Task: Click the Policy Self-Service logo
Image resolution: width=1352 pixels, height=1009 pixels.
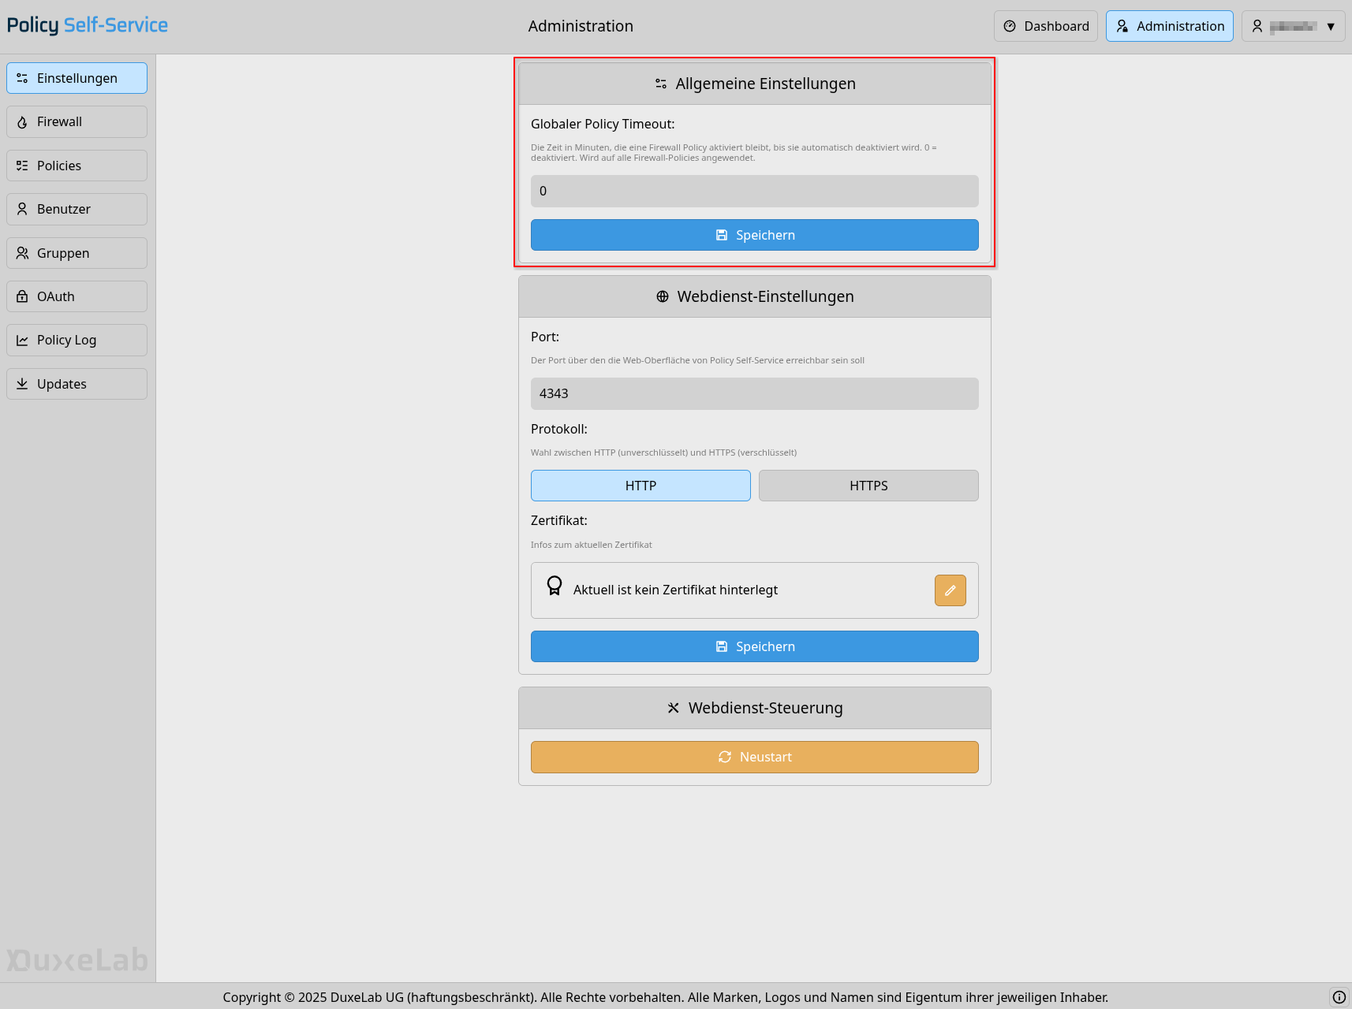Action: tap(88, 25)
